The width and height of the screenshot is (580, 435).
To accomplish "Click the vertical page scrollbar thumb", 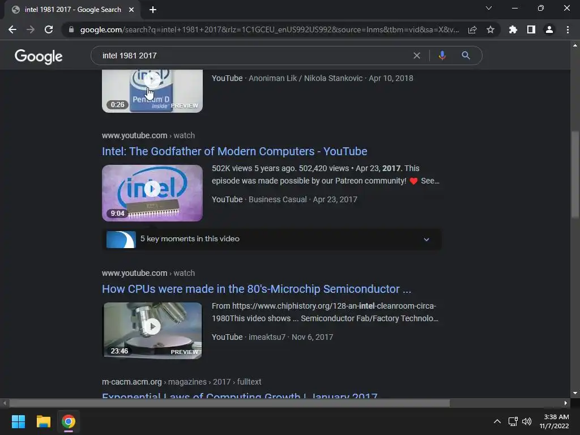I will coord(575,174).
